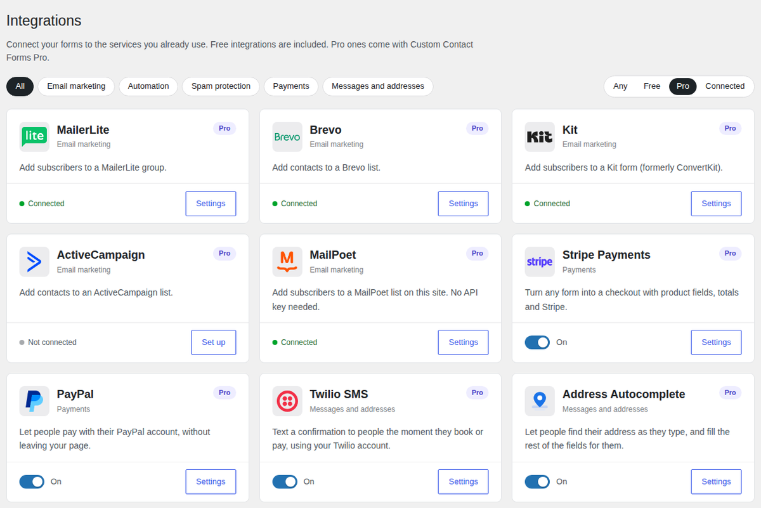Click the Pro badge on Kit card

[731, 128]
